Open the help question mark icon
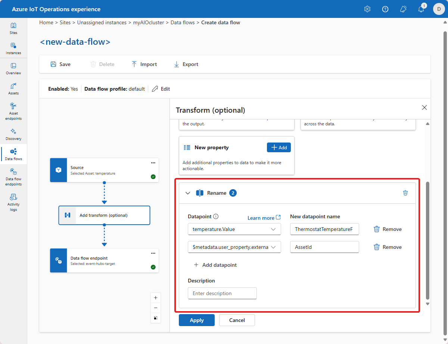Image resolution: width=448 pixels, height=344 pixels. (385, 9)
